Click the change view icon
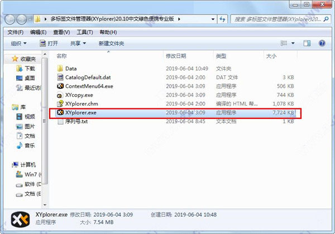This screenshot has width=335, height=234. (x=284, y=44)
